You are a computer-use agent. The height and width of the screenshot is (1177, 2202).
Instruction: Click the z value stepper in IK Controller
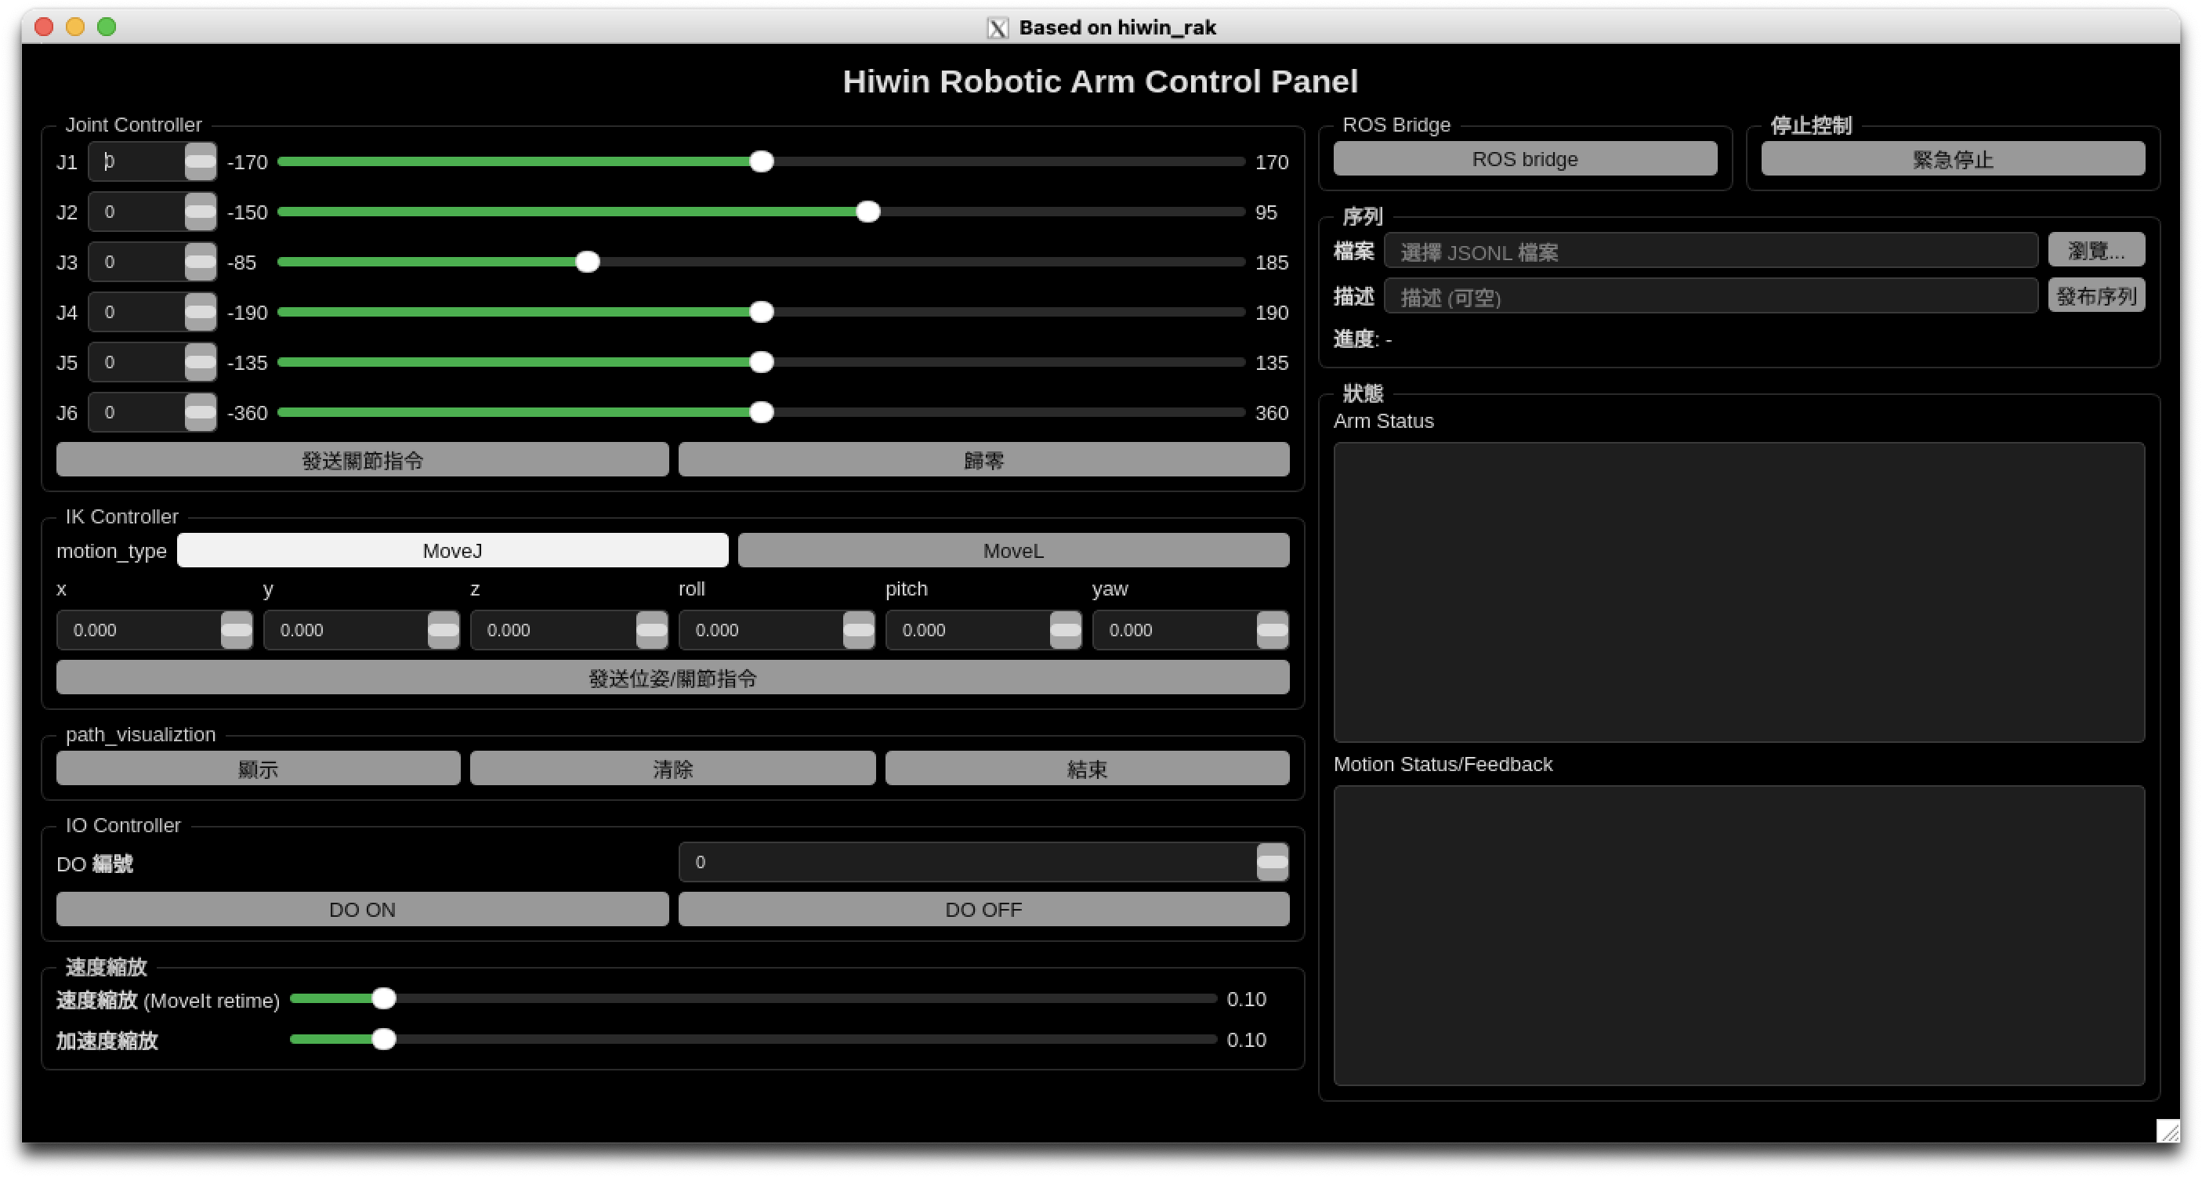click(651, 631)
